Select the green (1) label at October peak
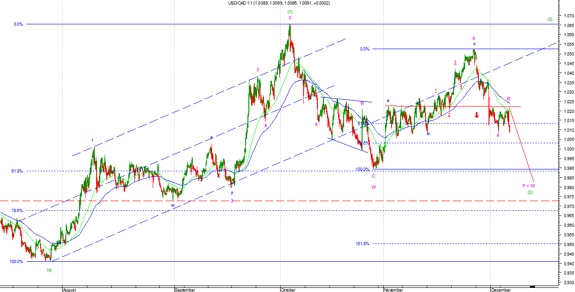 pos(290,11)
